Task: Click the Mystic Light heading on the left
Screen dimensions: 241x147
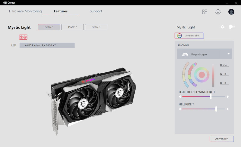Action: tap(19, 27)
